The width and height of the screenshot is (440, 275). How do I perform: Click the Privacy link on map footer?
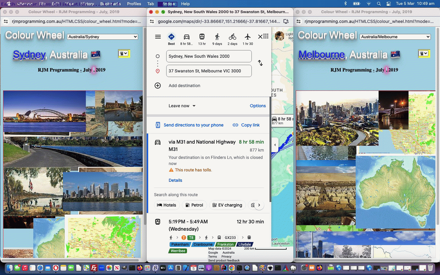(226, 257)
